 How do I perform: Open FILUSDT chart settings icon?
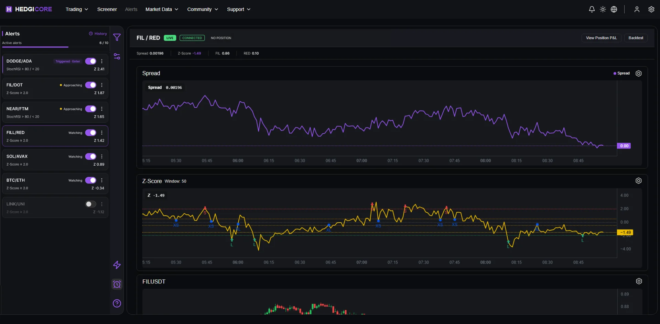[639, 281]
